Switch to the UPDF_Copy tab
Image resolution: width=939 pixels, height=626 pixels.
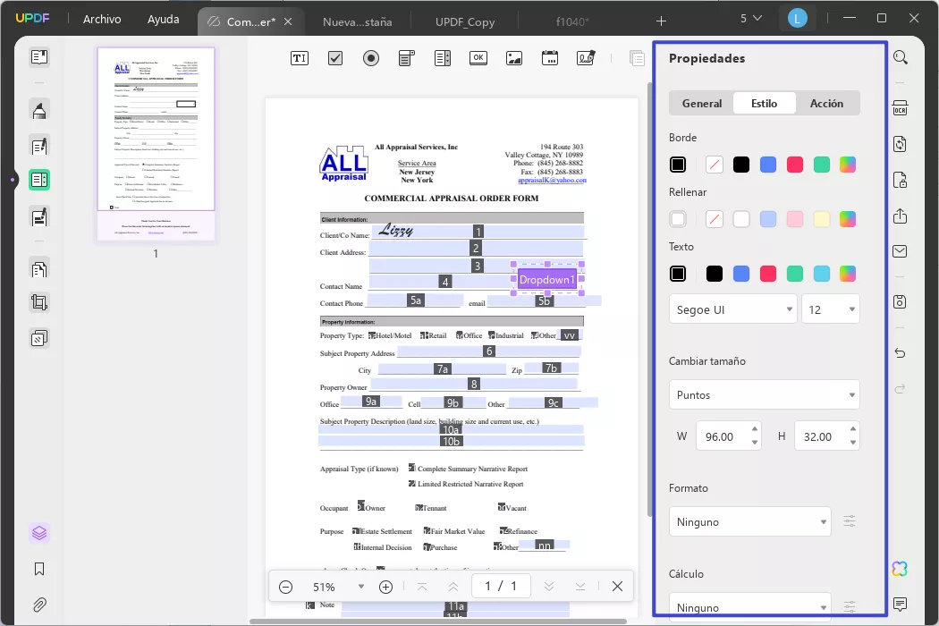[465, 21]
